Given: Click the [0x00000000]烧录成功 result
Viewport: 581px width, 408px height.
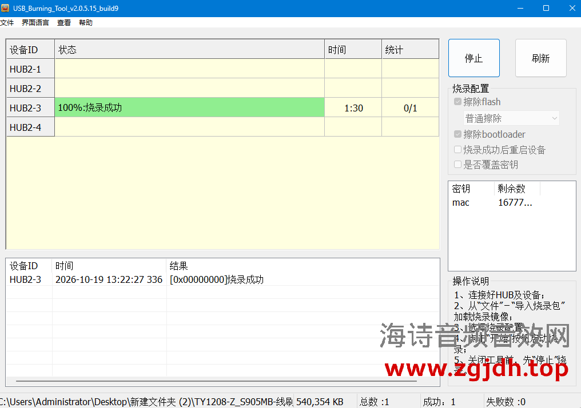Looking at the screenshot, I should point(217,279).
